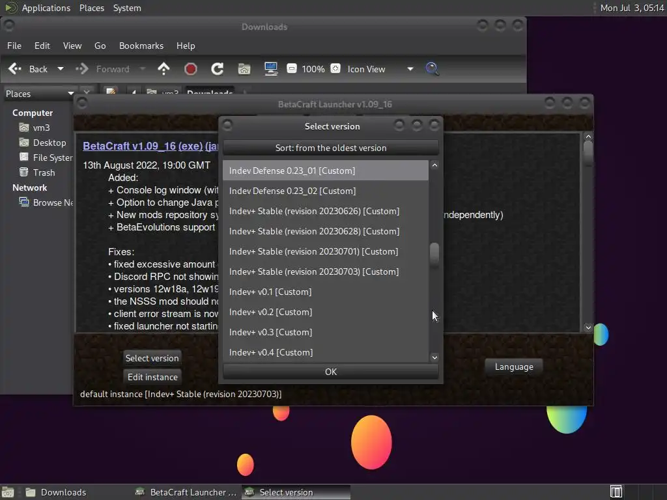667x500 pixels.
Task: Select Indev+ Stable revision 20230701
Action: [x=326, y=252]
